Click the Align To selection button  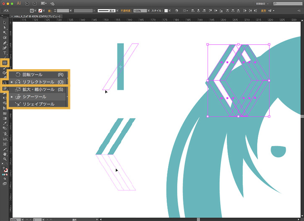pos(184,10)
